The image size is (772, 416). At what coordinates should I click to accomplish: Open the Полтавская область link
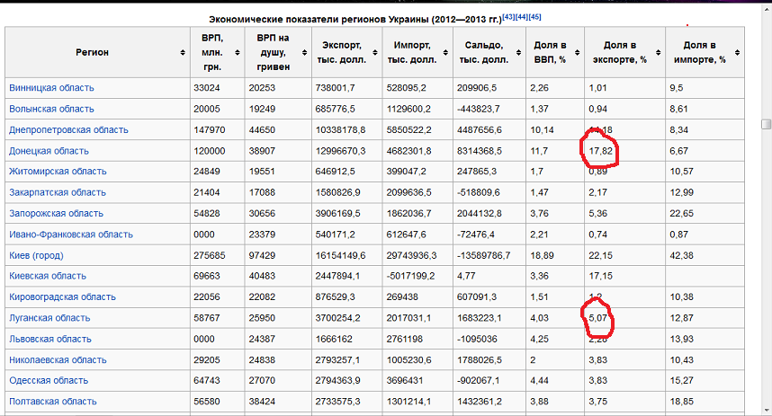tap(53, 402)
